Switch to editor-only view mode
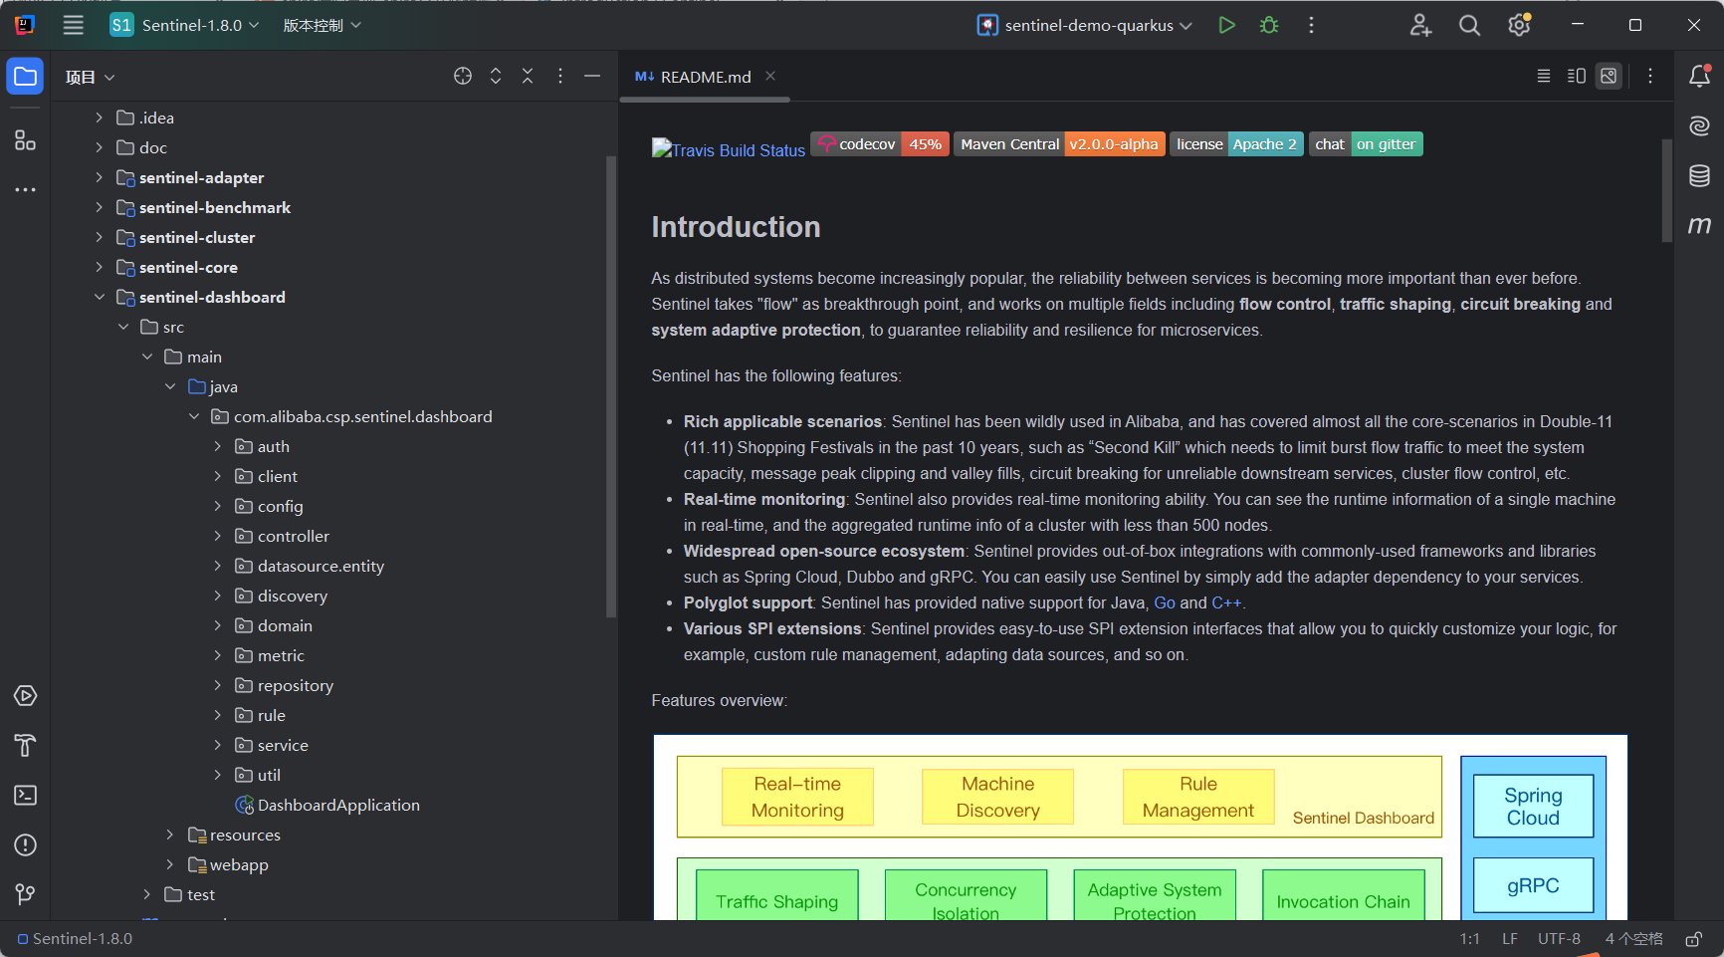The height and width of the screenshot is (957, 1724). 1543,77
